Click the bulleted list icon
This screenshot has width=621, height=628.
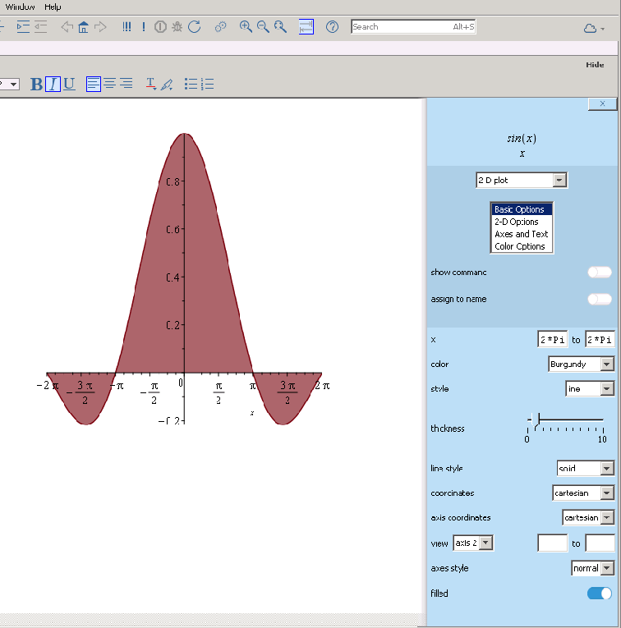(191, 84)
